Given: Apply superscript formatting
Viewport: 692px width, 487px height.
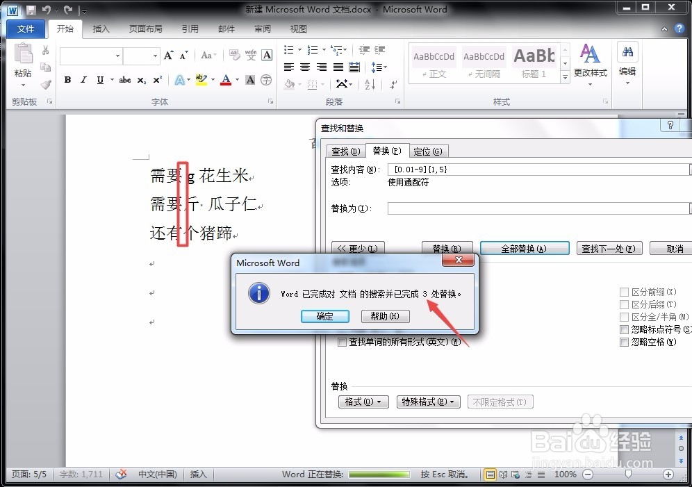Looking at the screenshot, I should (x=158, y=80).
